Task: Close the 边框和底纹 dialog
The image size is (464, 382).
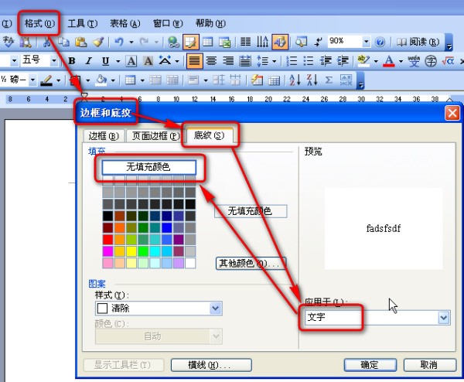Action: pos(452,113)
